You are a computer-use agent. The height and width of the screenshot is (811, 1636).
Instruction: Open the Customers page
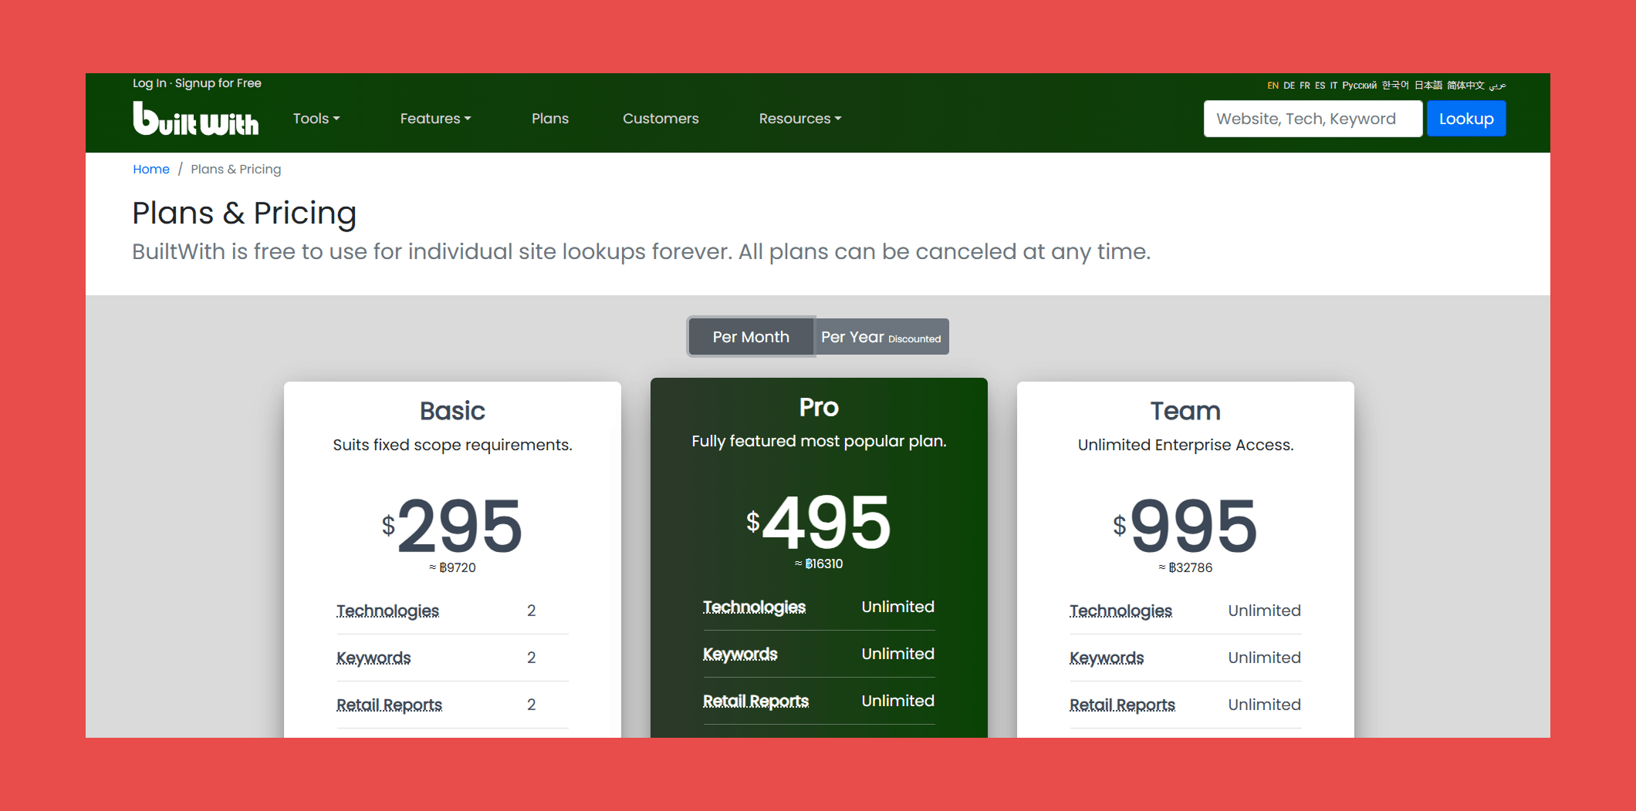click(661, 119)
